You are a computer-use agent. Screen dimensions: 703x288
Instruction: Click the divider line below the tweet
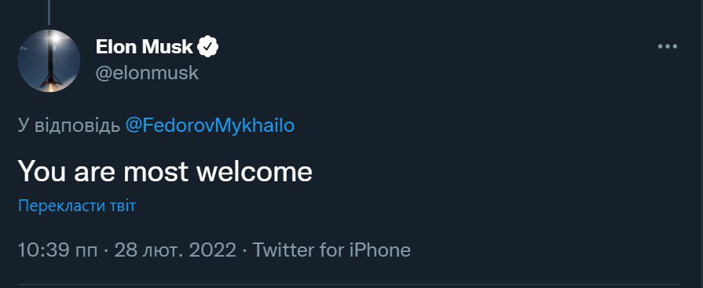(352, 284)
